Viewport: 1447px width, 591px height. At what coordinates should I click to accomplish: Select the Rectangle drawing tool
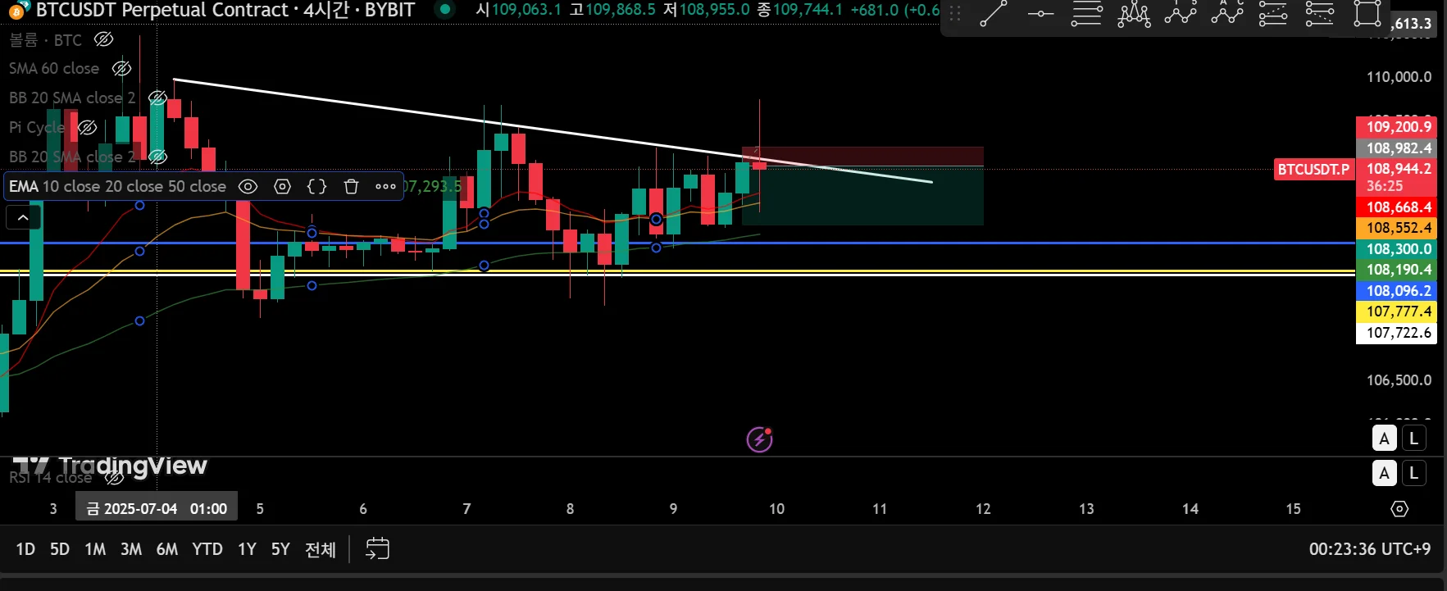coord(1367,13)
